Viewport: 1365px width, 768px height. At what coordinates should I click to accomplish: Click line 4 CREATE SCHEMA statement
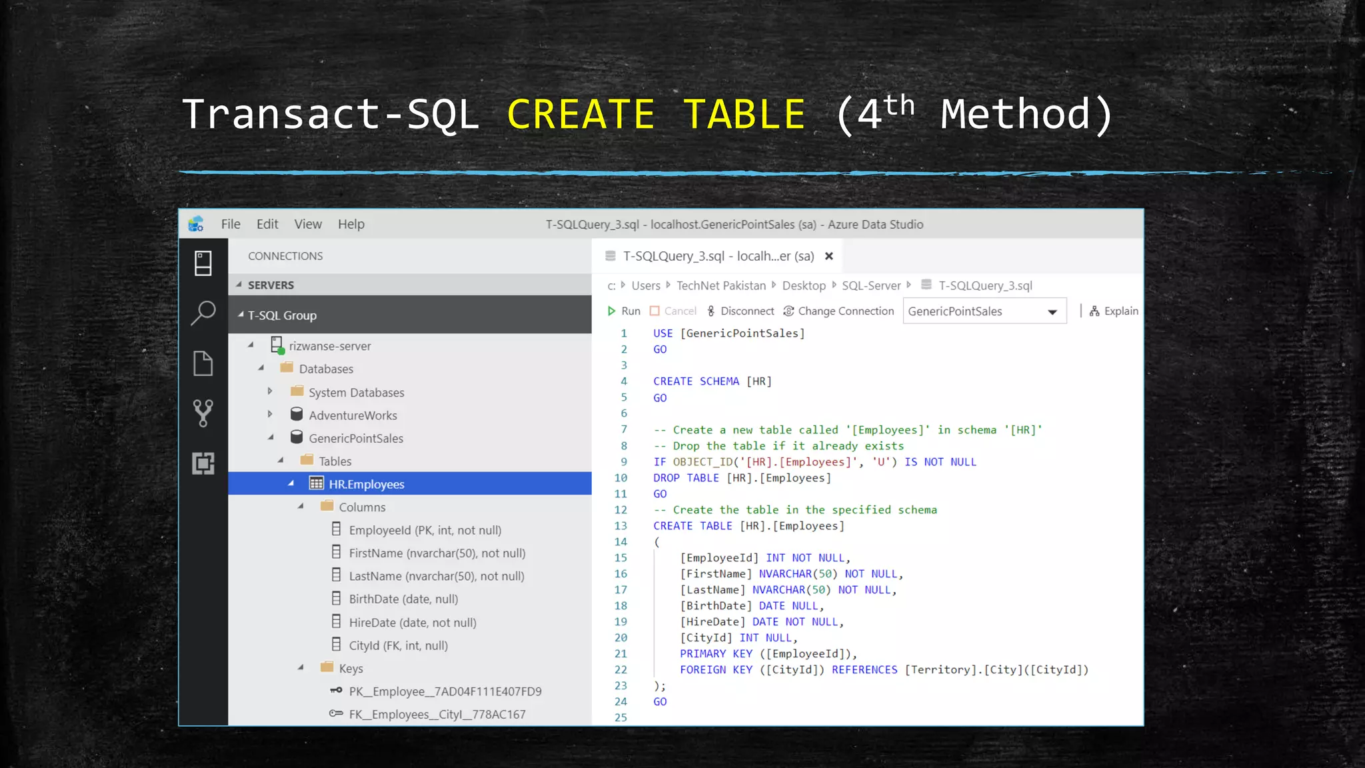coord(712,381)
